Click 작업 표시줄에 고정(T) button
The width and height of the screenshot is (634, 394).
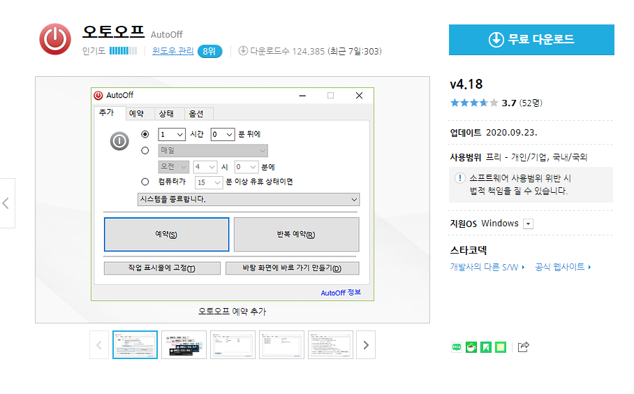coord(162,268)
